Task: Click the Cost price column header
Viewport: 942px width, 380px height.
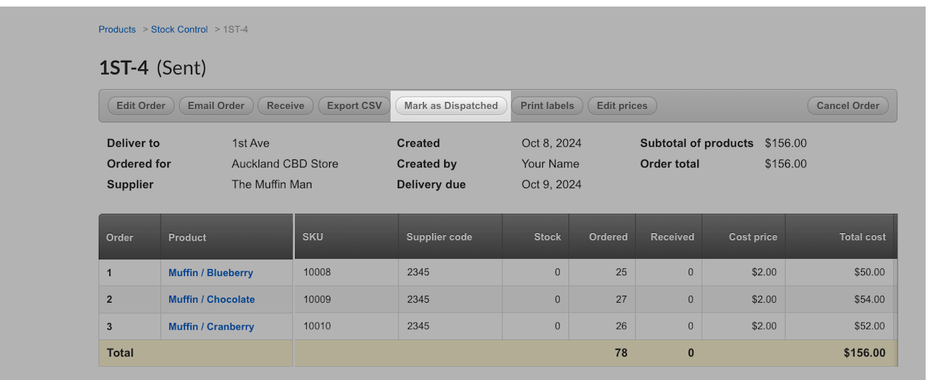Action: [x=753, y=237]
